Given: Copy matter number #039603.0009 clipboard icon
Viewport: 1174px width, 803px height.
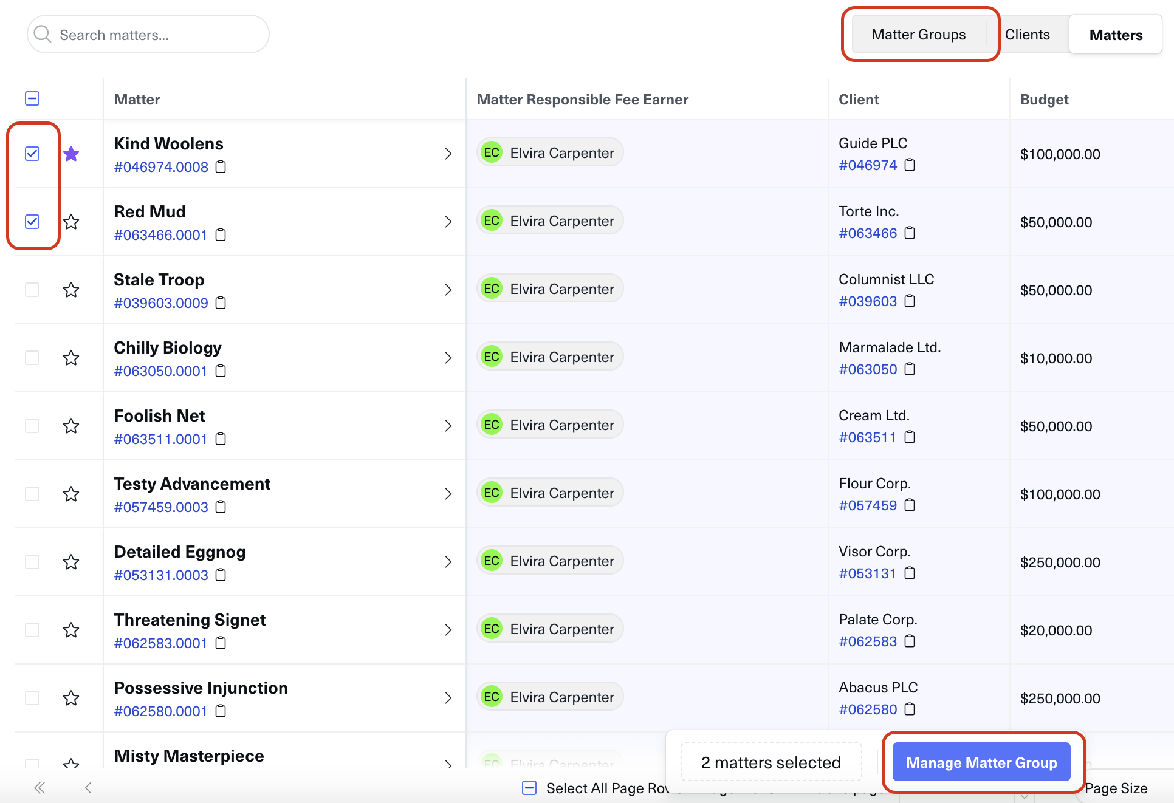Looking at the screenshot, I should 221,302.
